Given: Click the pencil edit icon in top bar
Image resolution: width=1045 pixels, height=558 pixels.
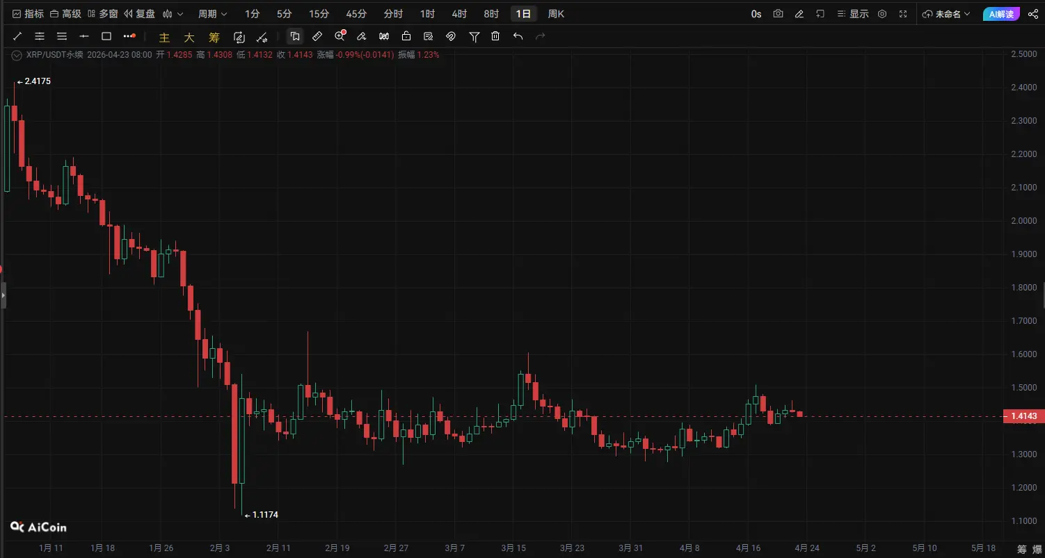Looking at the screenshot, I should tap(799, 14).
